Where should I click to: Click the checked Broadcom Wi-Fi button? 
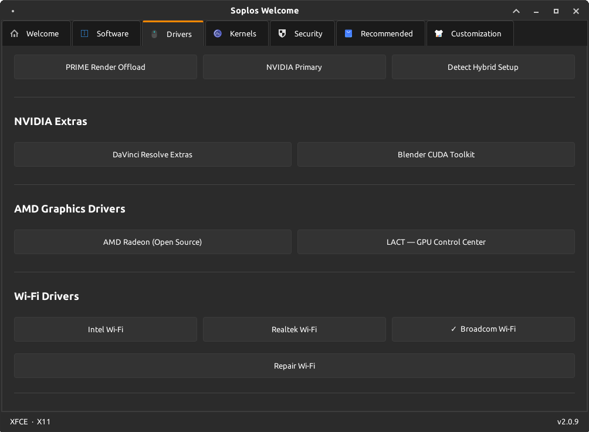point(483,329)
